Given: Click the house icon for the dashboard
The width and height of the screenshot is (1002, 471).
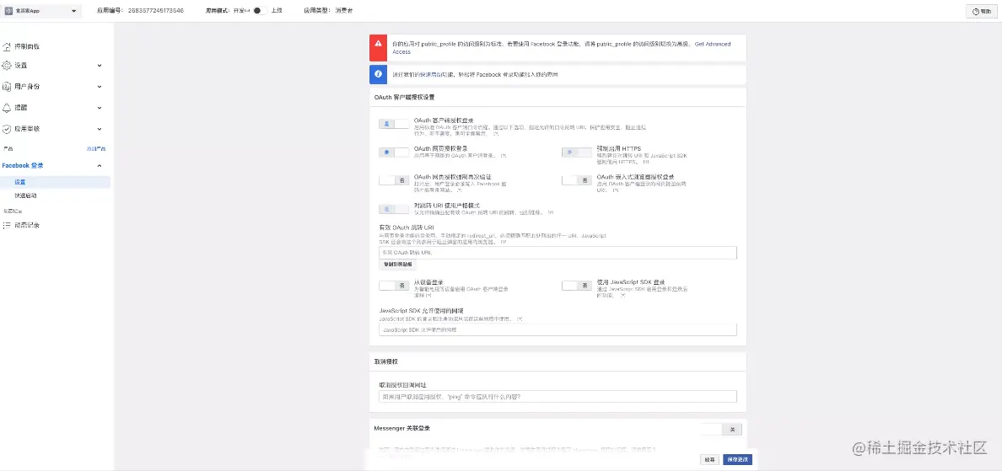Looking at the screenshot, I should 7,46.
